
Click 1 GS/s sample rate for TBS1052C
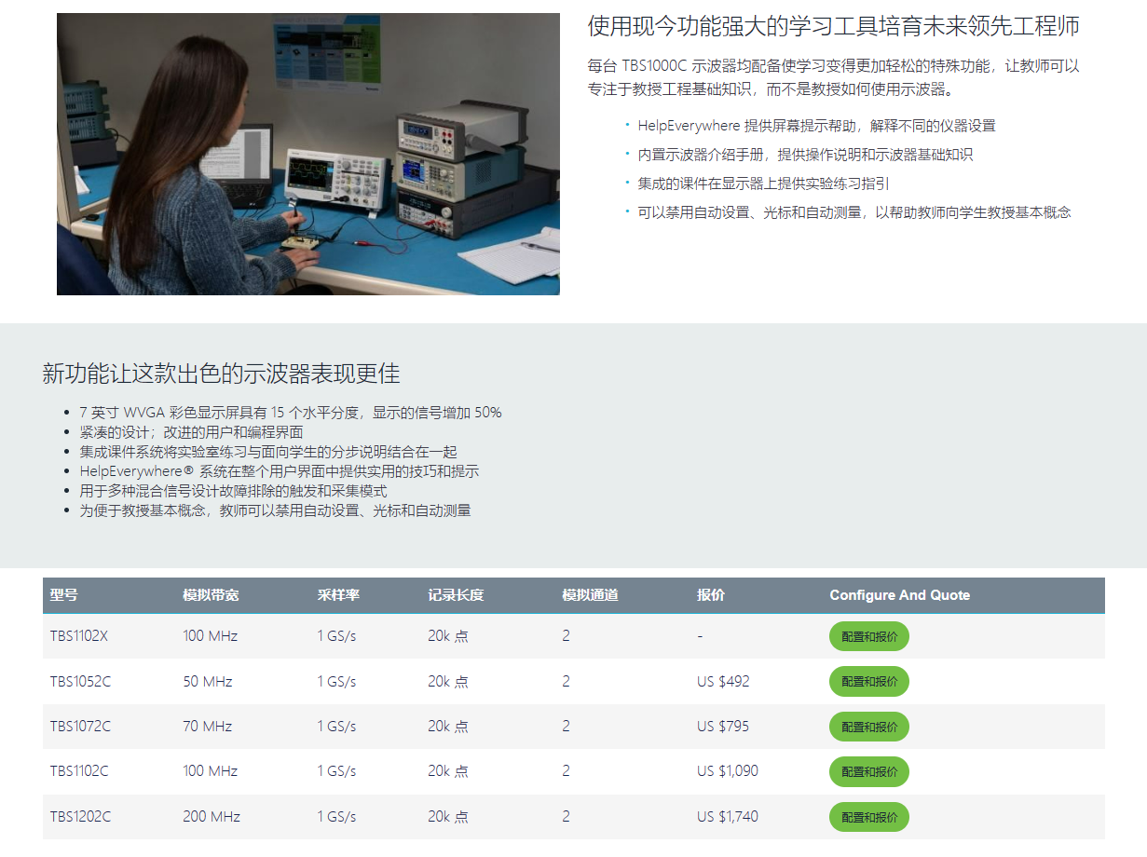point(336,682)
